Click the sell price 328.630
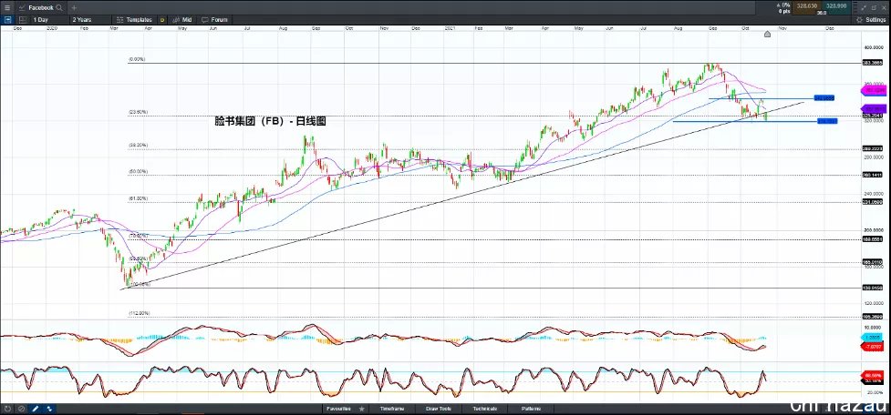Image resolution: width=891 pixels, height=415 pixels. pos(806,6)
